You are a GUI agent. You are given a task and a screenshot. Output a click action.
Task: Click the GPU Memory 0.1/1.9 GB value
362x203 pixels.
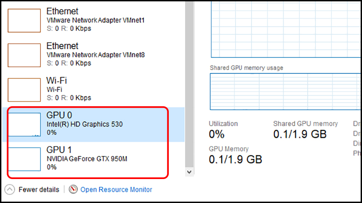[235, 159]
